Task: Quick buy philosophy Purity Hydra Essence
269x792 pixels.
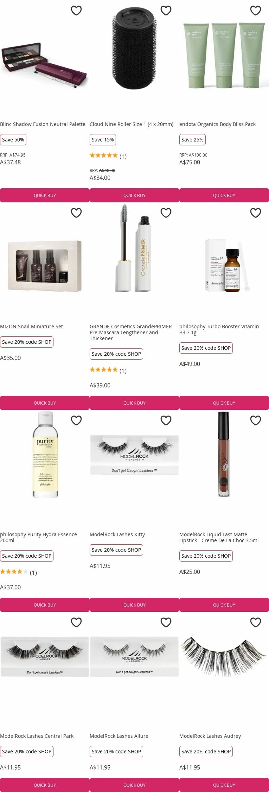Action: click(45, 605)
